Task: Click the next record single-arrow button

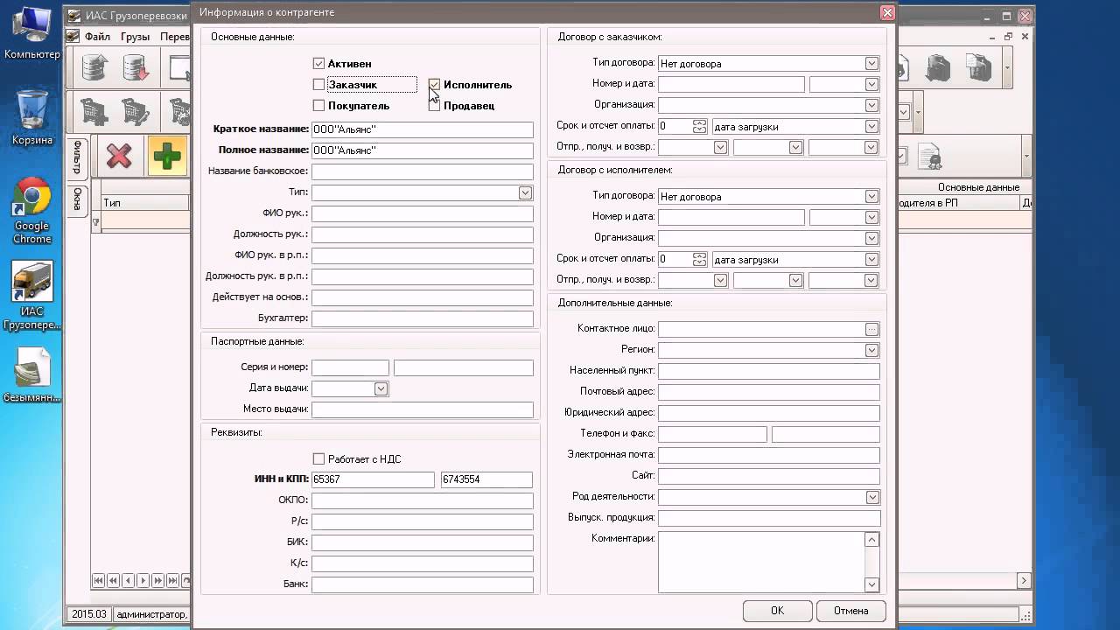Action: (143, 580)
